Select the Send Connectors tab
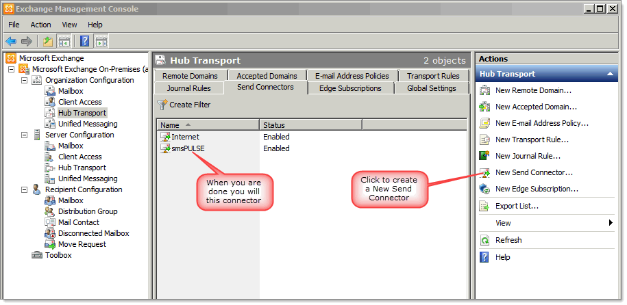The image size is (627, 305). 265,87
